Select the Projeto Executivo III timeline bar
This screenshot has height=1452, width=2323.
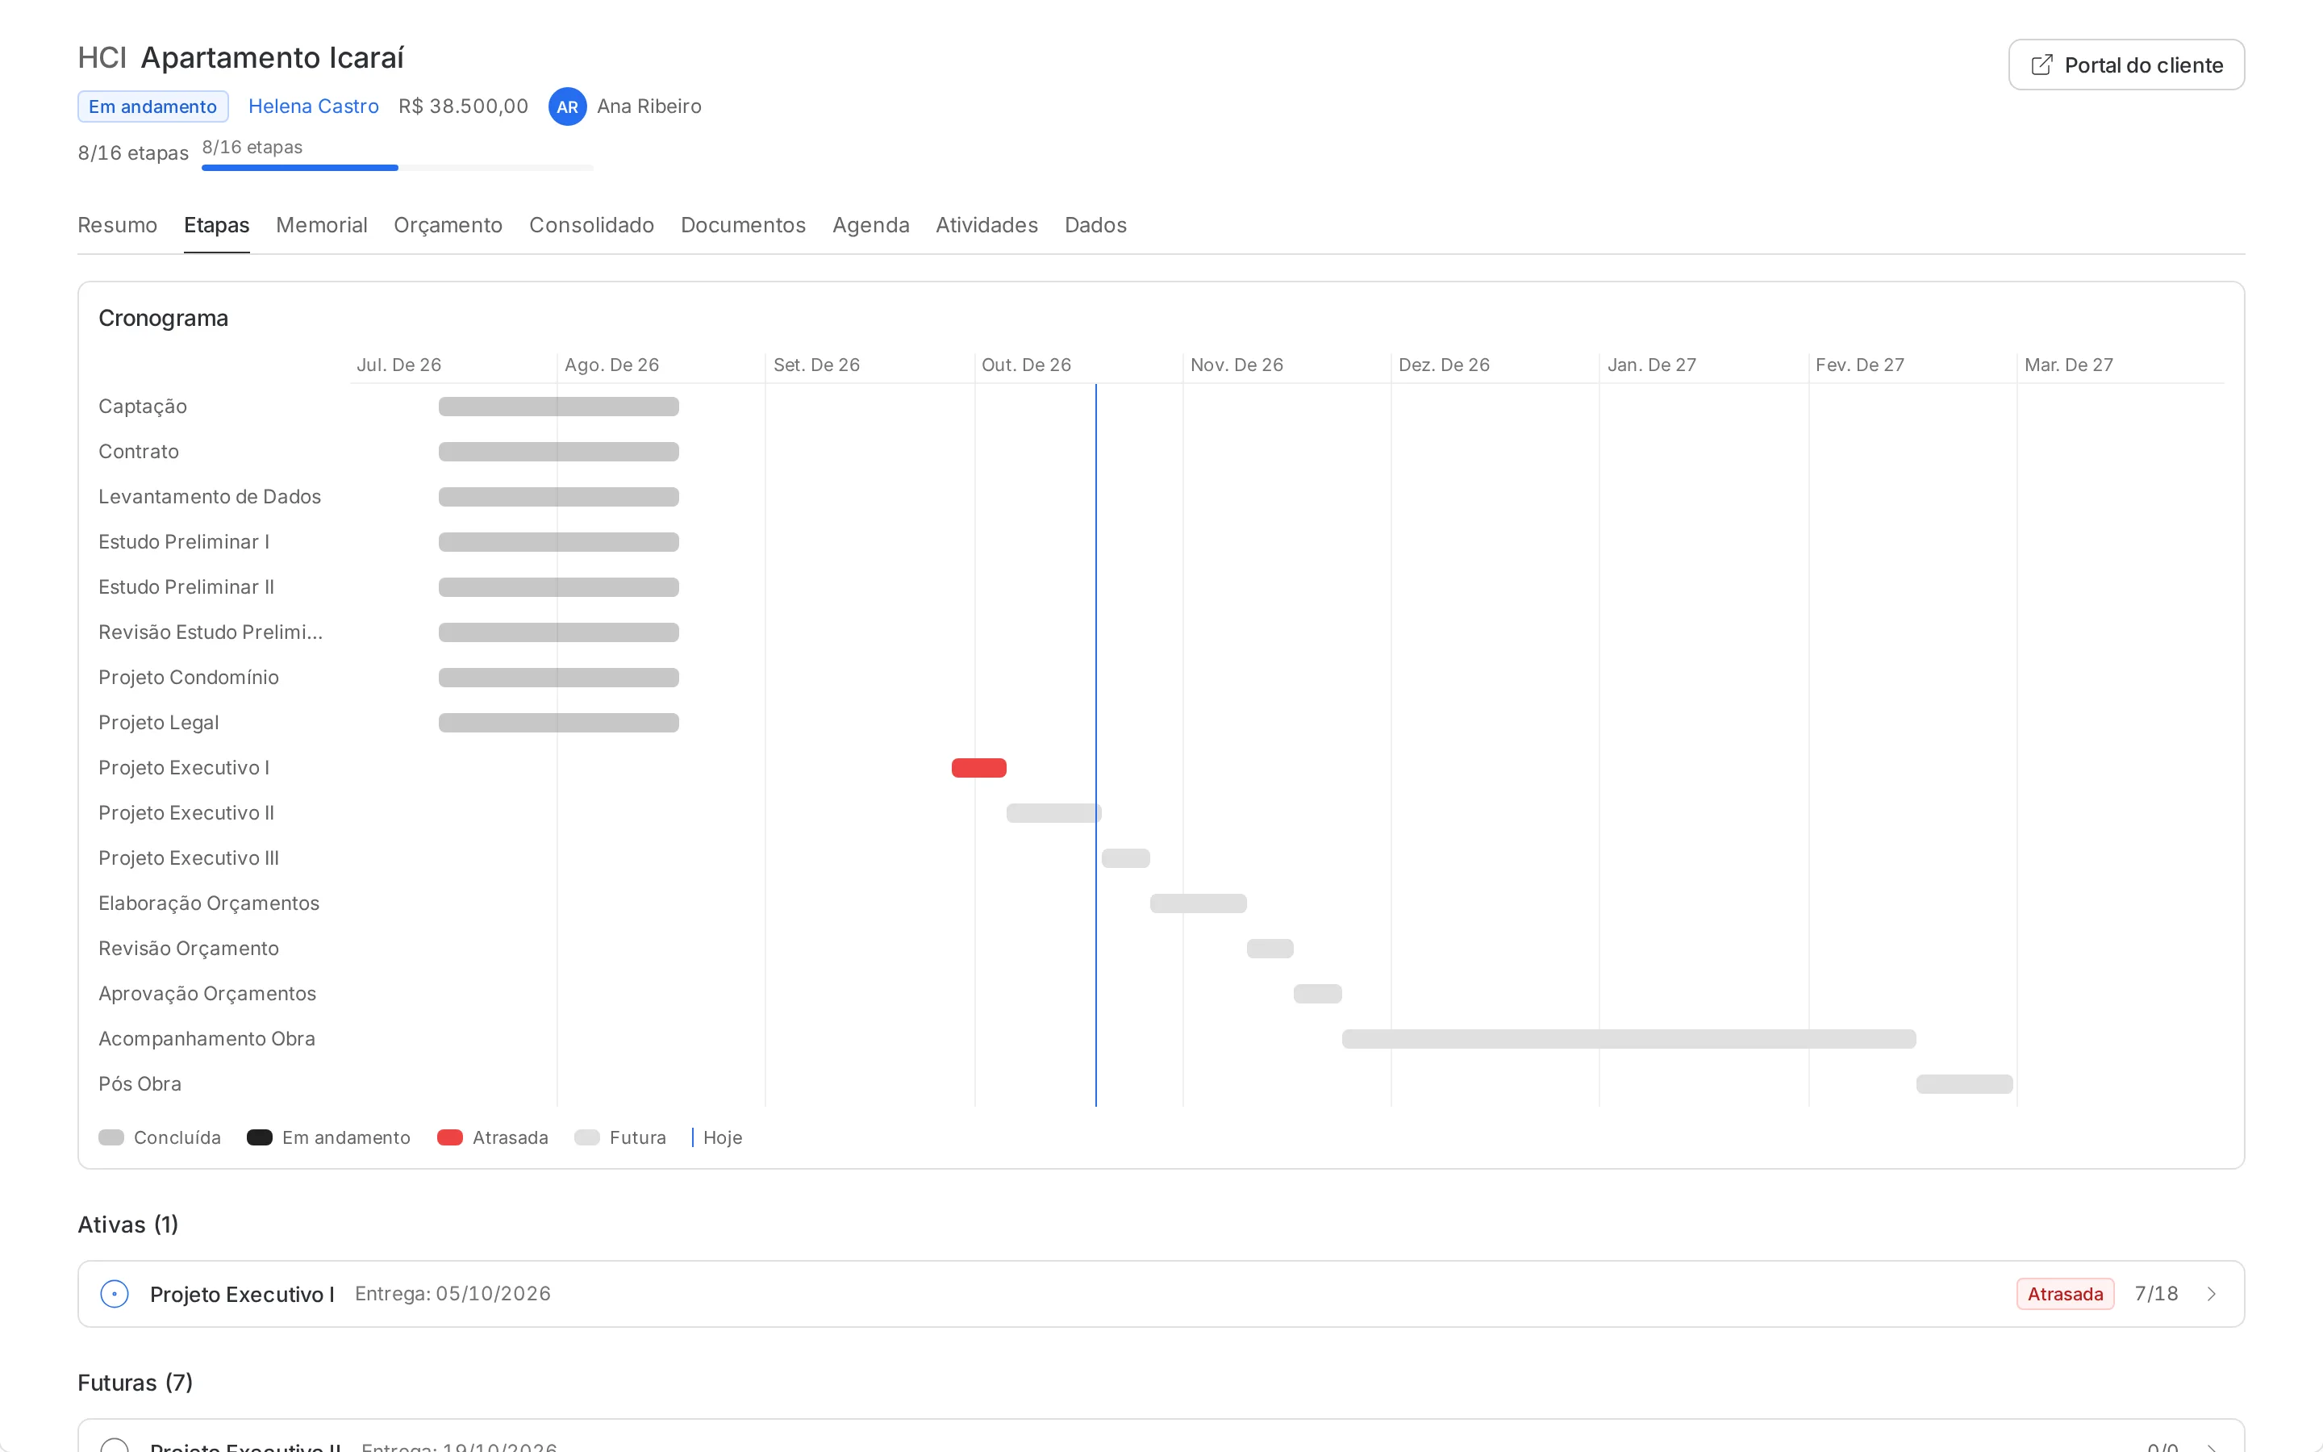(1125, 857)
